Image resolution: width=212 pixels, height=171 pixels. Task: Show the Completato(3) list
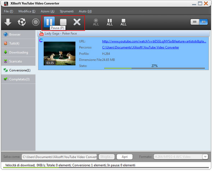(18, 79)
